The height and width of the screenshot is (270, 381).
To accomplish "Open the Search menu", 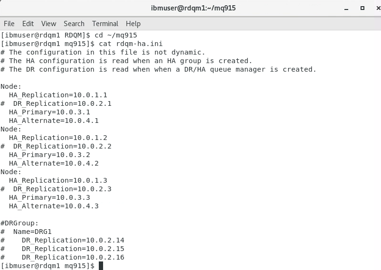I will 74,24.
